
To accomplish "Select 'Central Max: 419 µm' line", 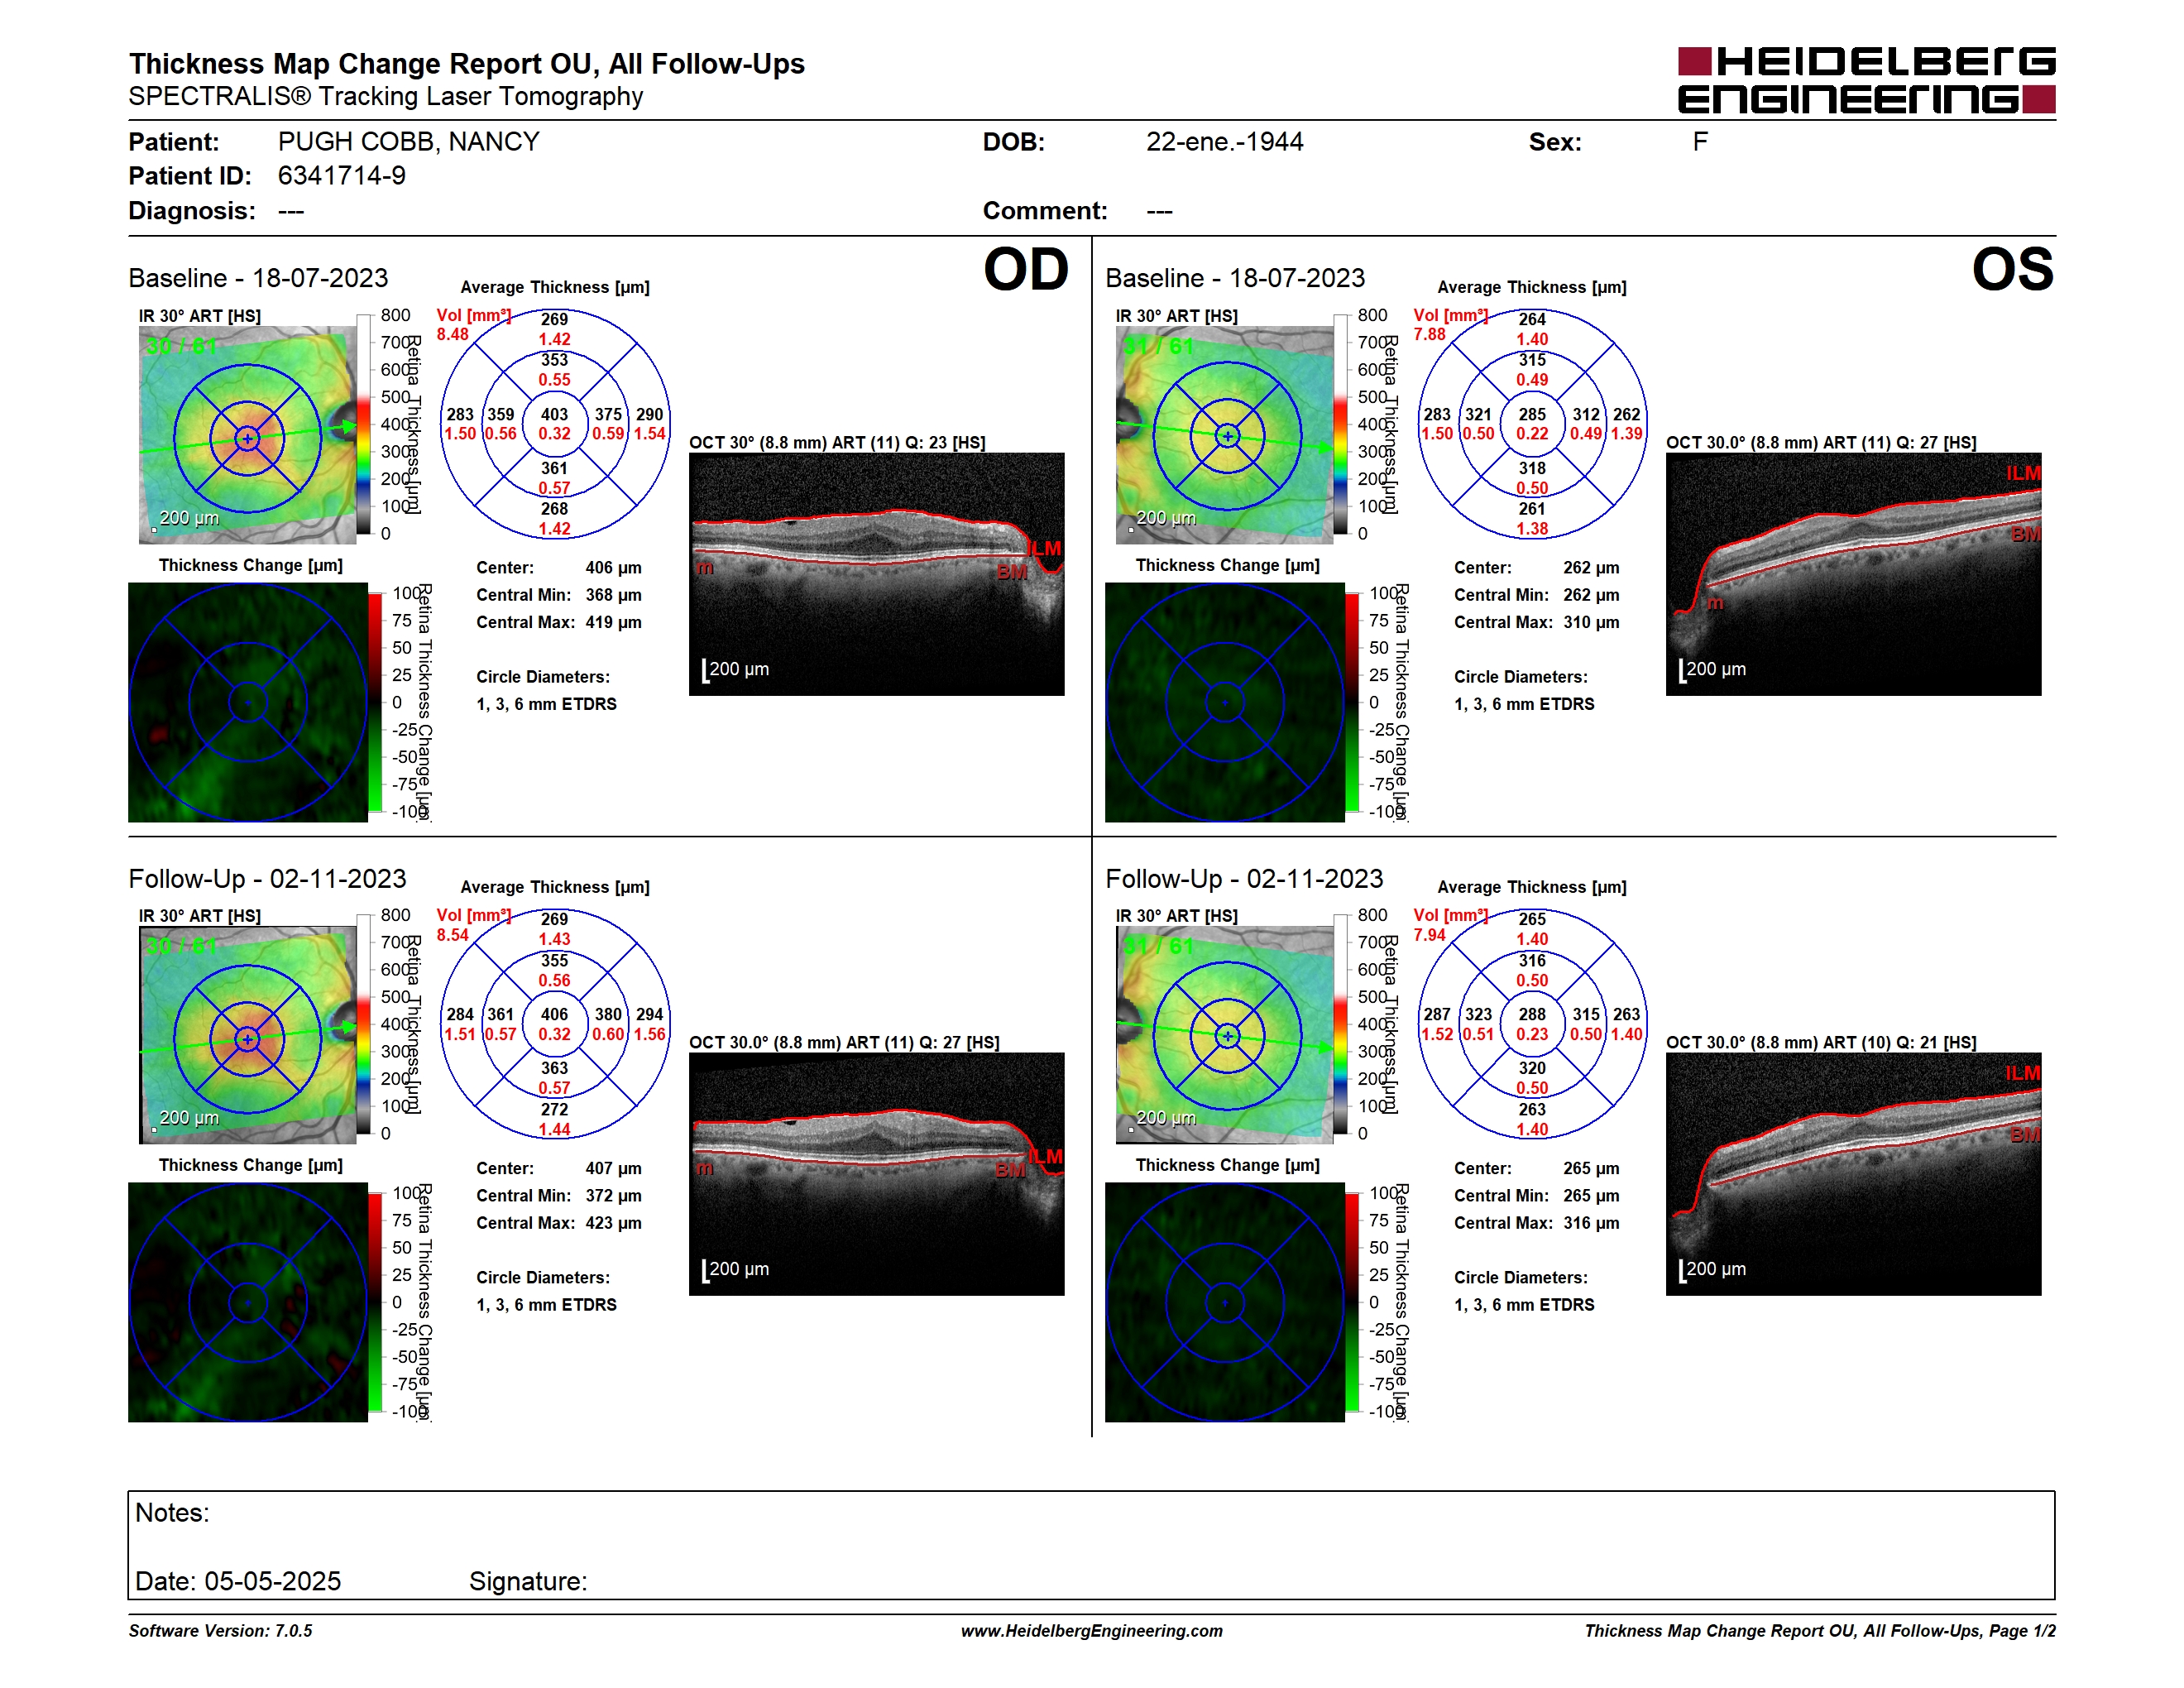I will pyautogui.click(x=559, y=622).
